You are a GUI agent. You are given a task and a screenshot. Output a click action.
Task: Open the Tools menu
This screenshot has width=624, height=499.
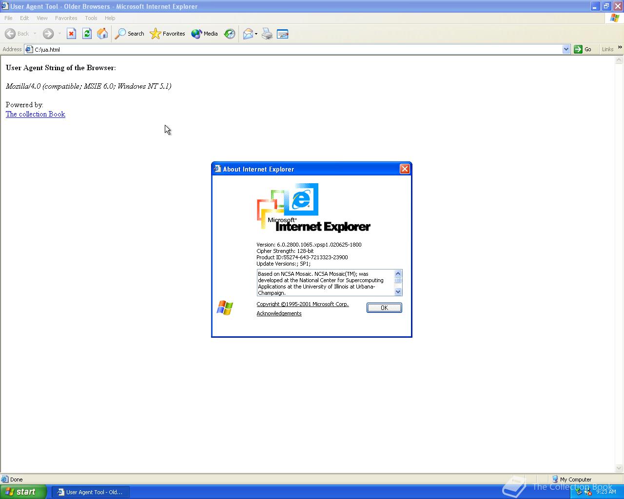91,18
